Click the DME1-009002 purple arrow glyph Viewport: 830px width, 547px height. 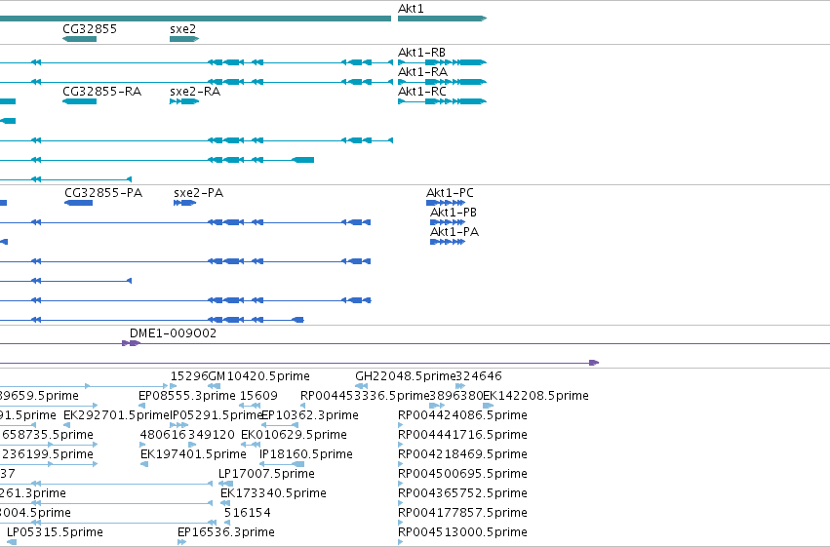[x=131, y=343]
